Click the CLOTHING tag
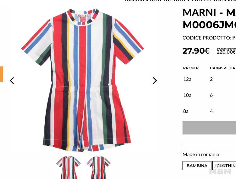The image size is (236, 179). pyautogui.click(x=224, y=166)
